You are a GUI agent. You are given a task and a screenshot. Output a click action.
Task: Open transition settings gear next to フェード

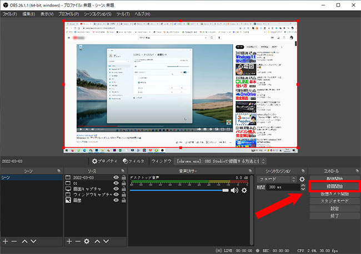click(302, 180)
